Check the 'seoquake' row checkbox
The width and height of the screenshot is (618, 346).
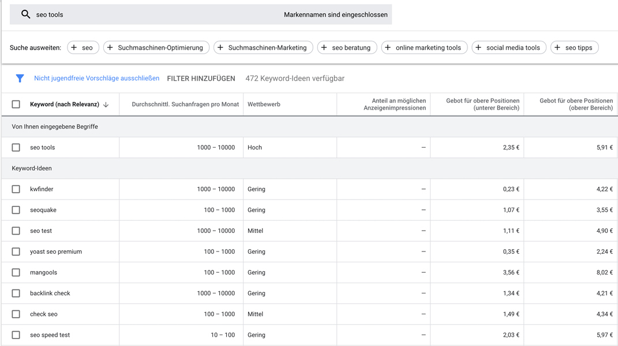pyautogui.click(x=16, y=210)
